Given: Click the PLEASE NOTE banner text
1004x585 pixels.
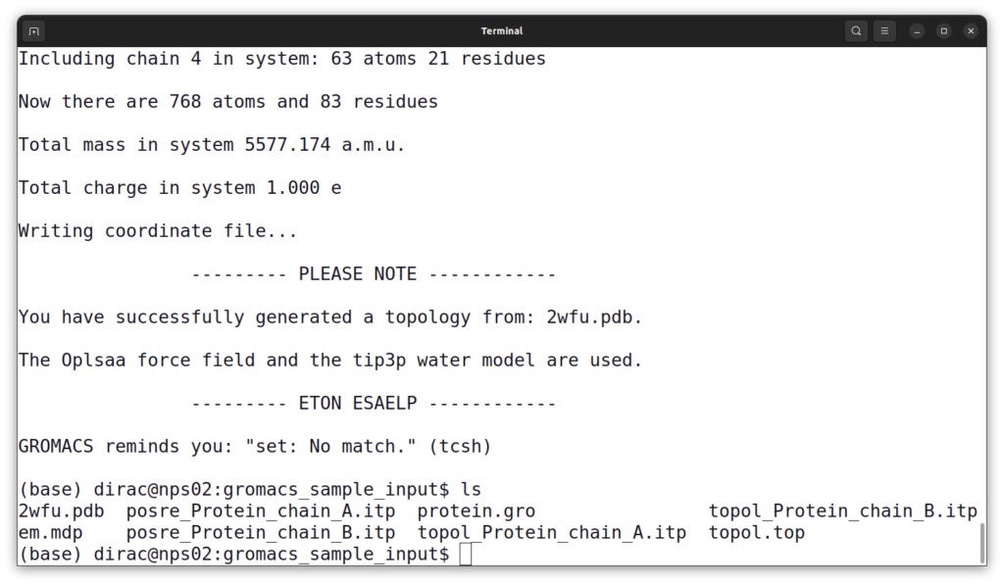Looking at the screenshot, I should click(373, 273).
